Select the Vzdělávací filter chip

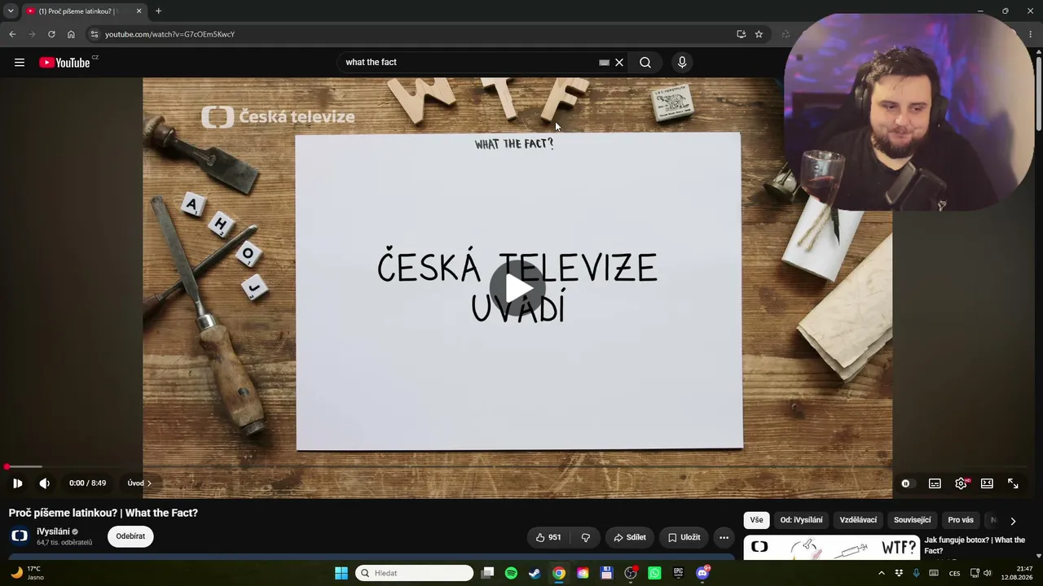tap(858, 520)
